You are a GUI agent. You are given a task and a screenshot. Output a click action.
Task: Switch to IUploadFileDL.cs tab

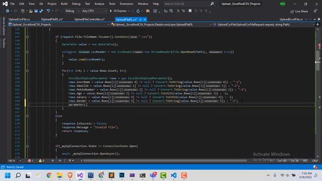(x=52, y=19)
